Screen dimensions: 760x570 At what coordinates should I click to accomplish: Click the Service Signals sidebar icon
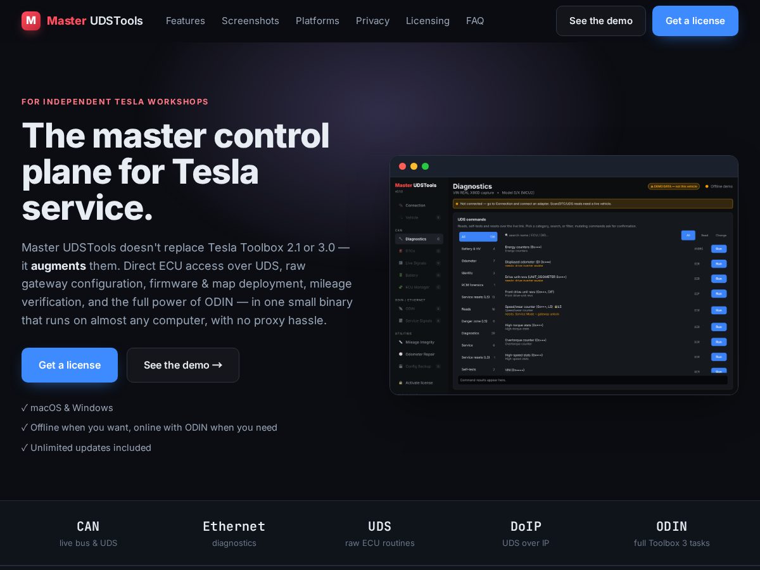400,320
